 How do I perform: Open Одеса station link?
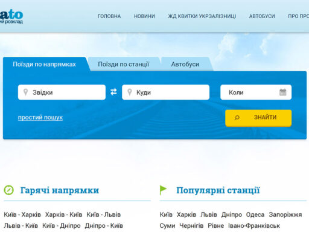tap(255, 214)
